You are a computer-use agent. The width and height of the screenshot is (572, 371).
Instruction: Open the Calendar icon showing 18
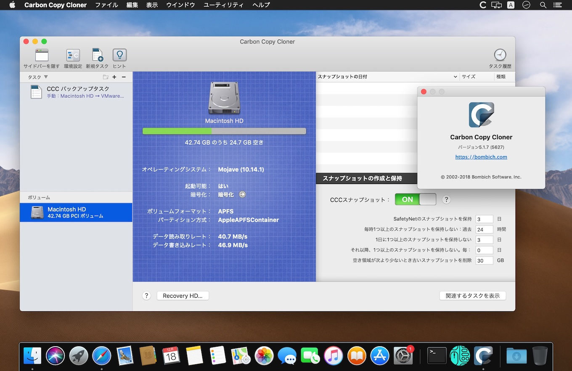point(171,355)
